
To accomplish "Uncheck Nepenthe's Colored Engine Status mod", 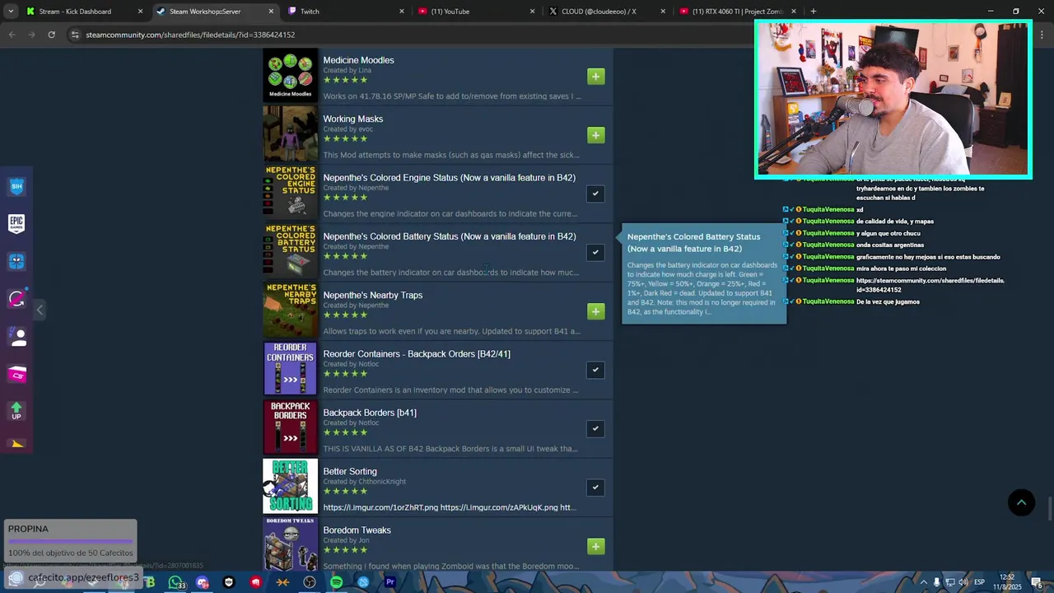I will 595,194.
